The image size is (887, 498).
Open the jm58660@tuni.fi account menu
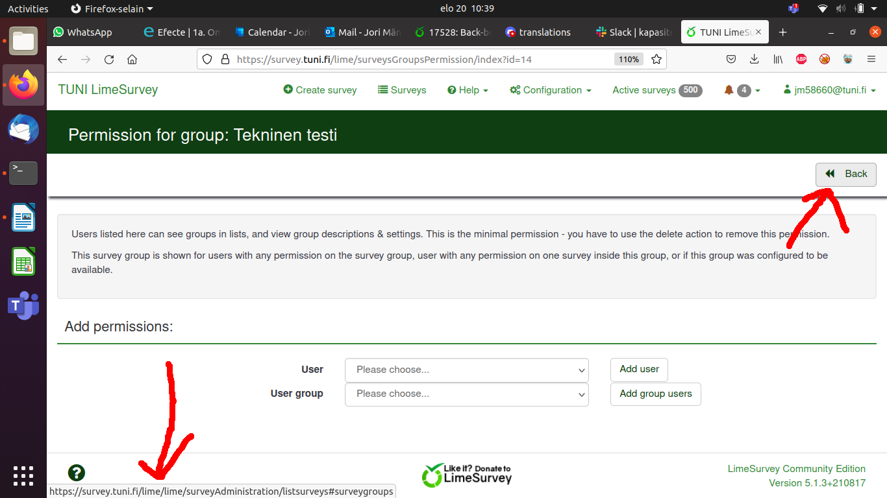click(830, 90)
